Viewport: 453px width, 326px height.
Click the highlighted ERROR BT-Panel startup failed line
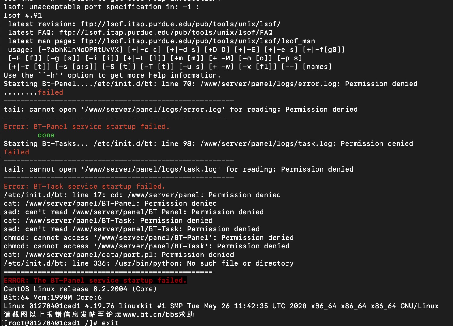coord(95,280)
